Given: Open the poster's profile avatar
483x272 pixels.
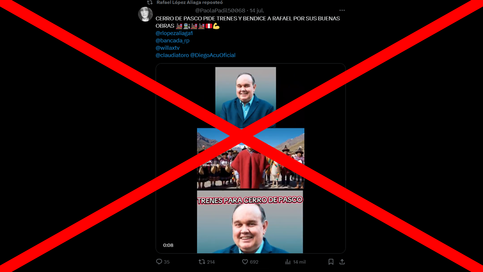Looking at the screenshot, I should [x=145, y=14].
